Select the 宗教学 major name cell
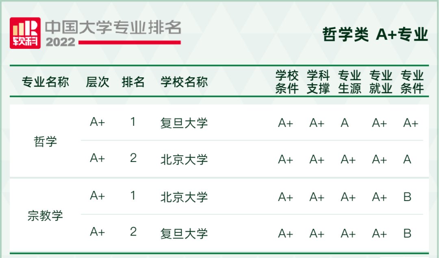The image size is (439, 258). (x=45, y=215)
